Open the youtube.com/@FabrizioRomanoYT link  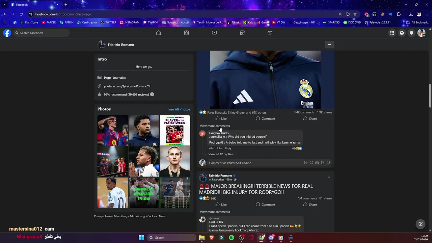[127, 86]
